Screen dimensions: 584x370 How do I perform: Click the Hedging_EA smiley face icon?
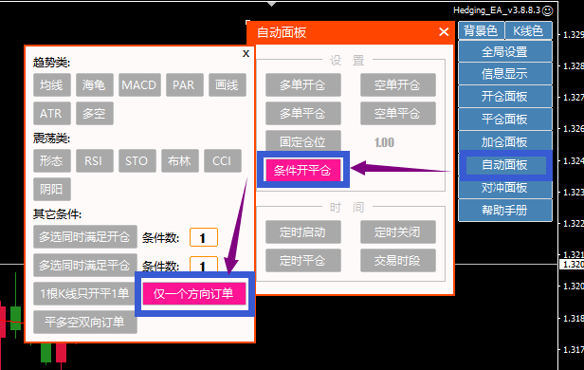tap(548, 10)
